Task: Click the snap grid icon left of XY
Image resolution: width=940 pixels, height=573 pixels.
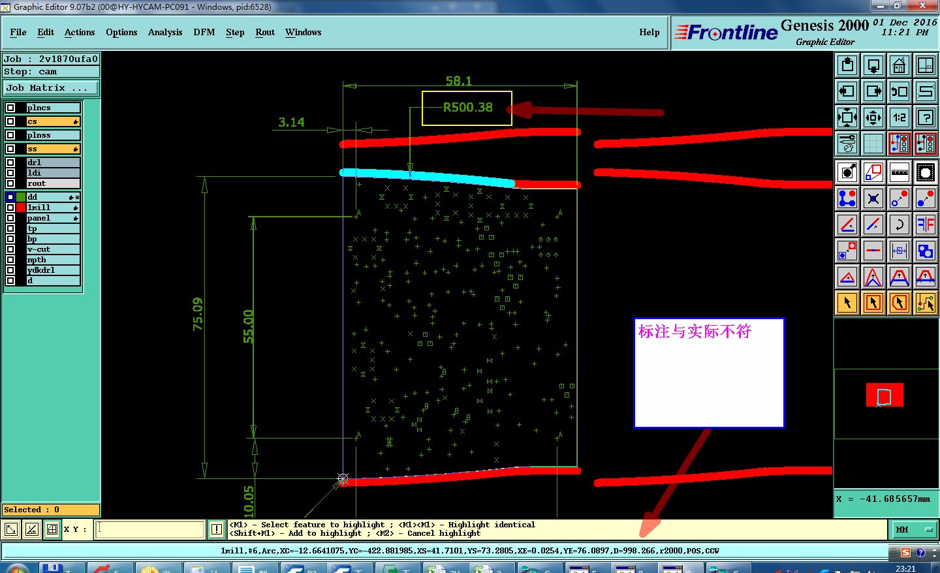Action: (52, 529)
